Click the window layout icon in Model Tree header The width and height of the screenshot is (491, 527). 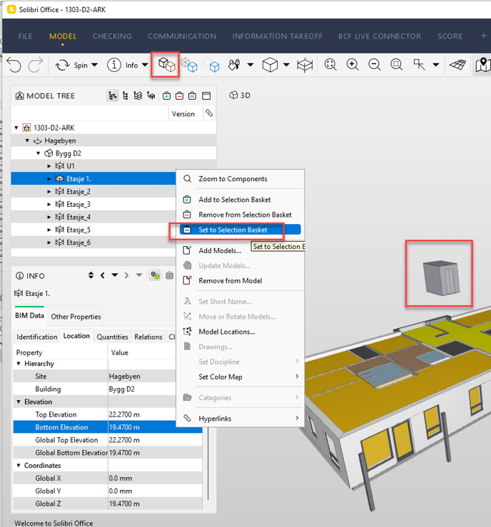click(206, 96)
